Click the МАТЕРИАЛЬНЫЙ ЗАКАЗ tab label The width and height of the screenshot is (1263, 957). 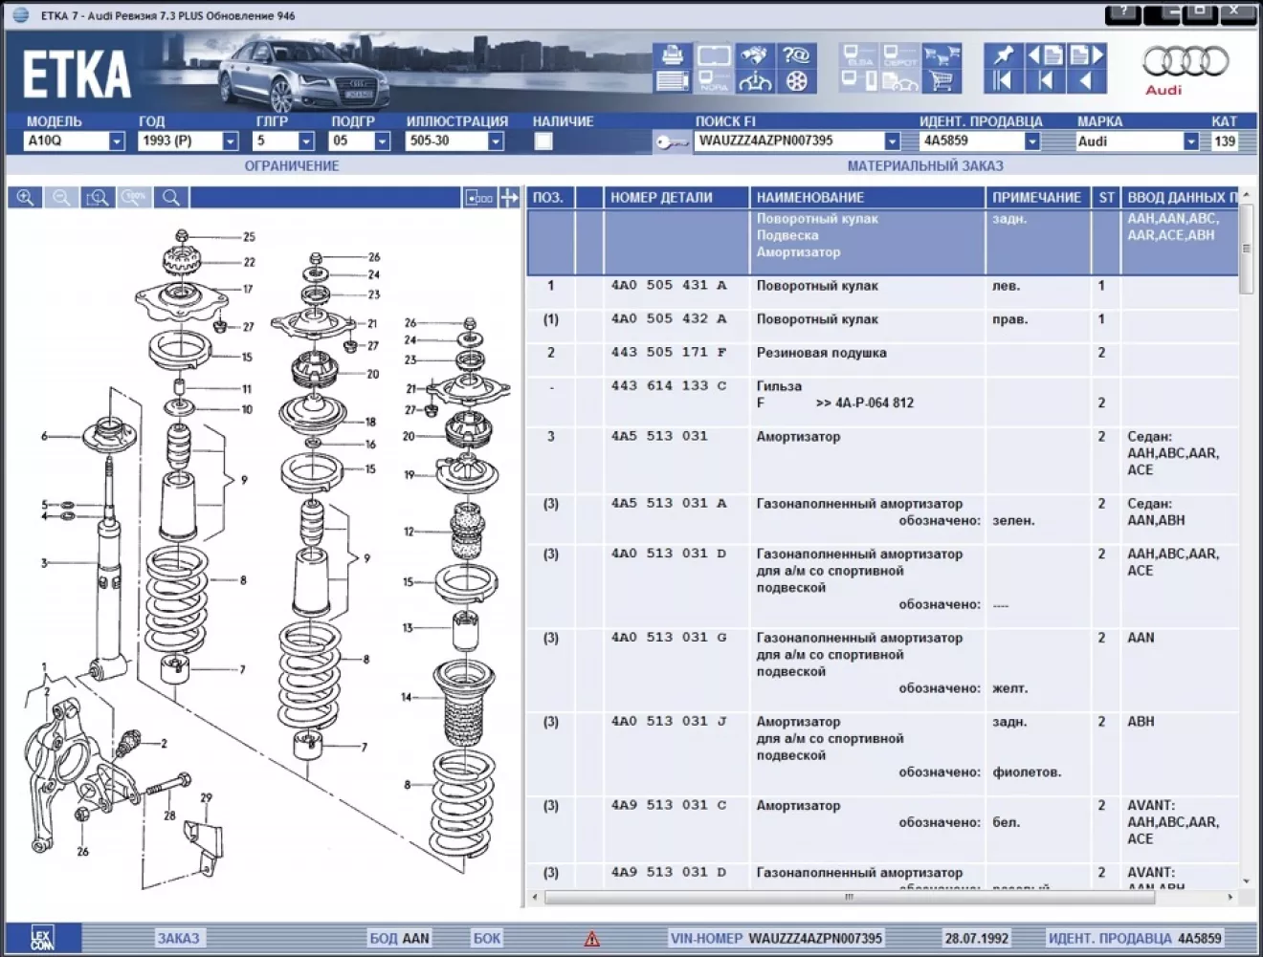pos(925,165)
